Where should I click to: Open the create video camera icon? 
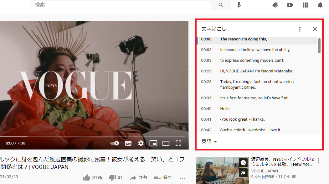pyautogui.click(x=290, y=5)
